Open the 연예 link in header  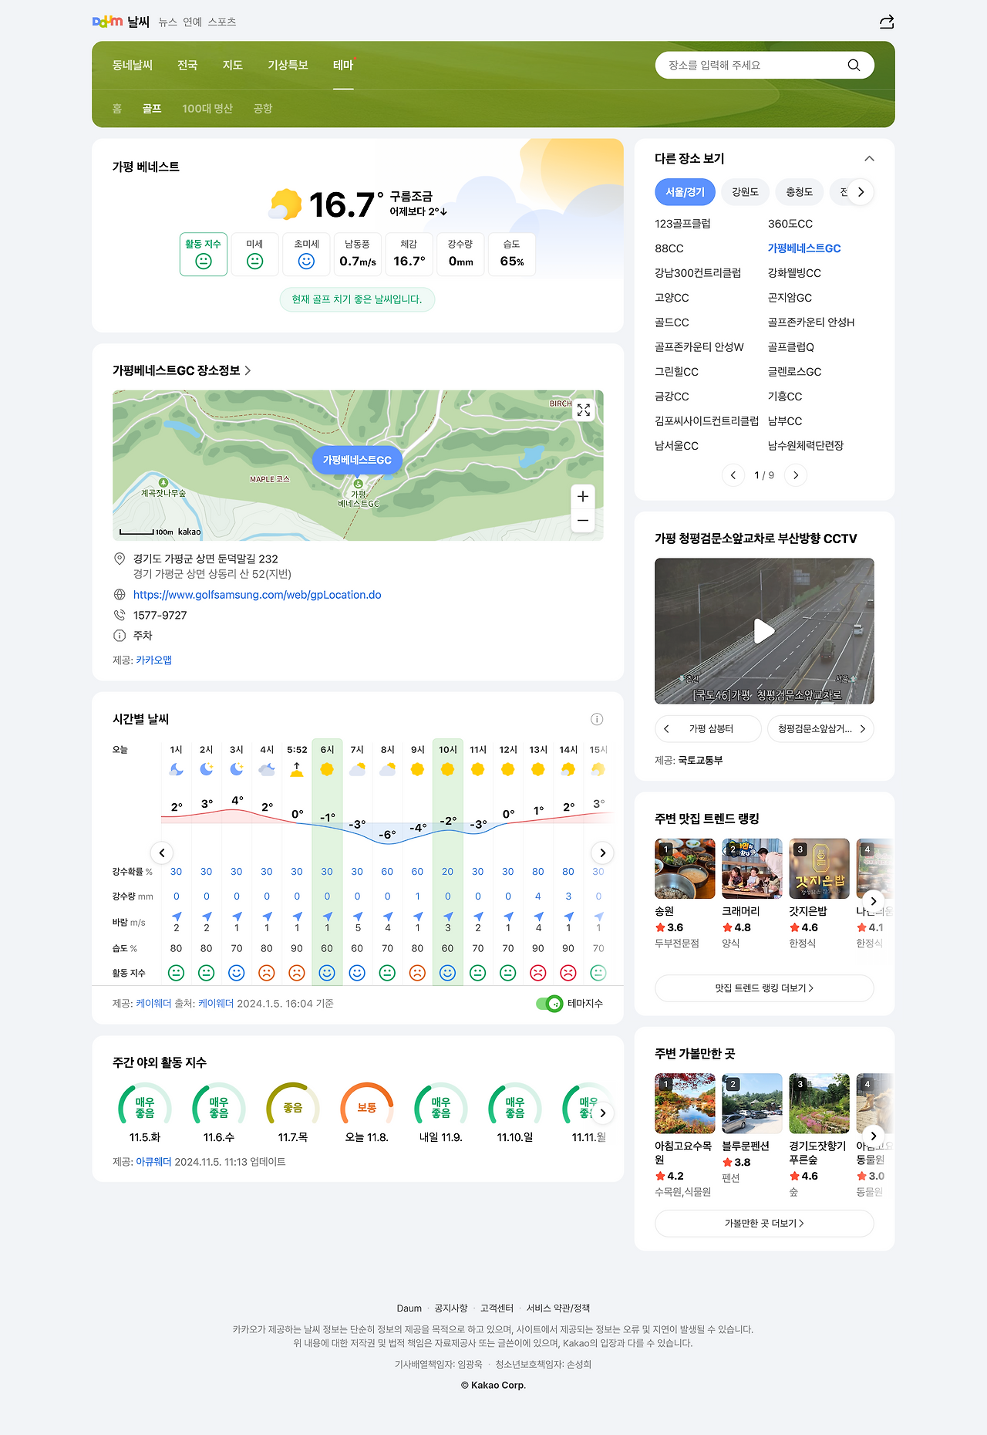click(193, 22)
